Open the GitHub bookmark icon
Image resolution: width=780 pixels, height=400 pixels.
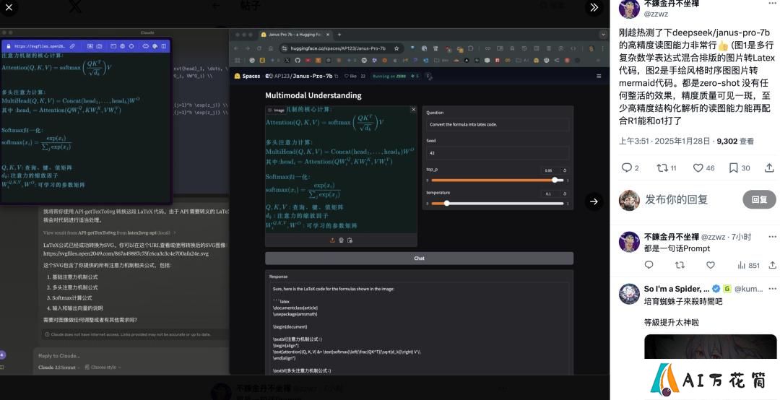pos(298,60)
